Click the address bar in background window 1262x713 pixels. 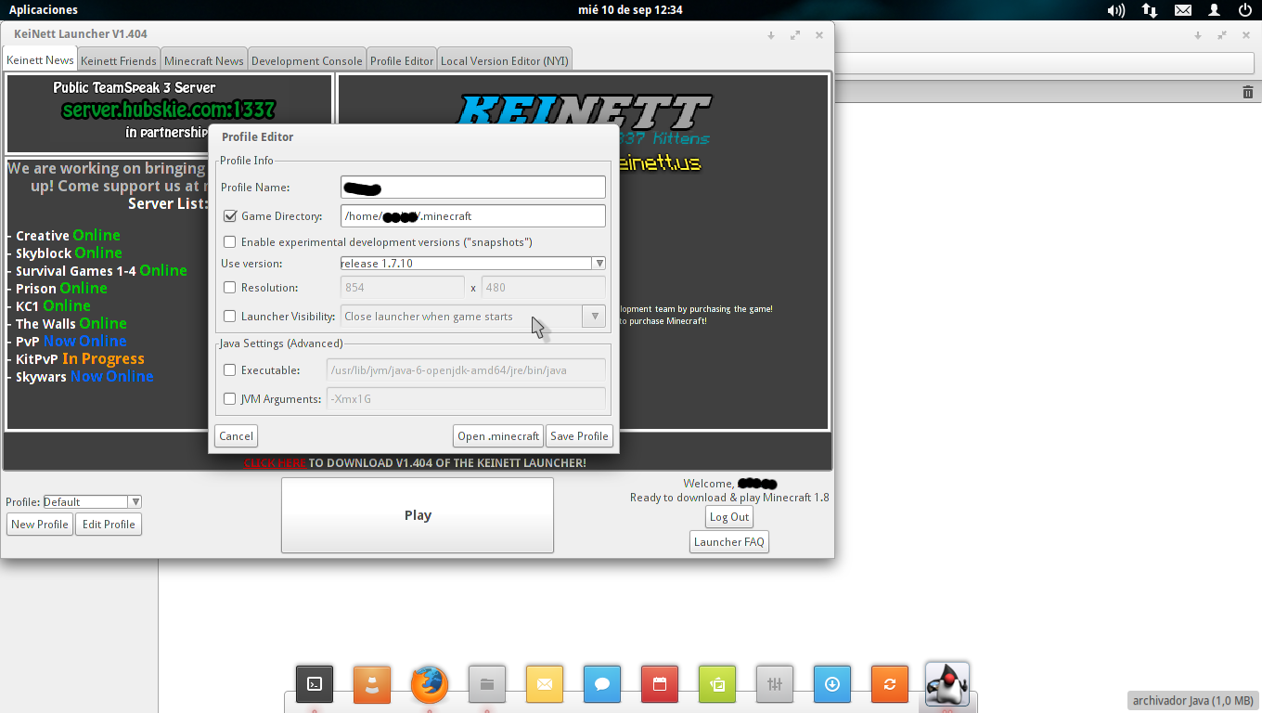click(1044, 63)
